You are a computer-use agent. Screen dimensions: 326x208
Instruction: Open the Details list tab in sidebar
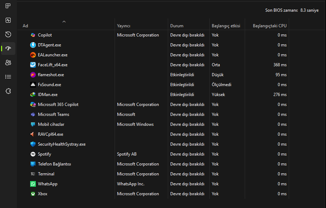pos(8,77)
